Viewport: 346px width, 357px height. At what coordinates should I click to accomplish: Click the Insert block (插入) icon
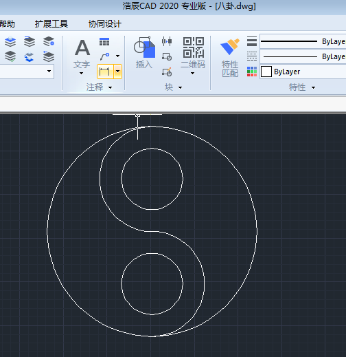144,47
